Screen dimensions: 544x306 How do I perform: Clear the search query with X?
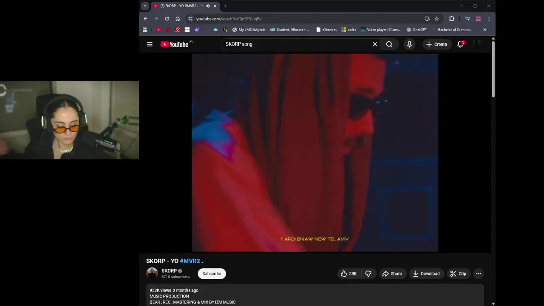(x=375, y=44)
